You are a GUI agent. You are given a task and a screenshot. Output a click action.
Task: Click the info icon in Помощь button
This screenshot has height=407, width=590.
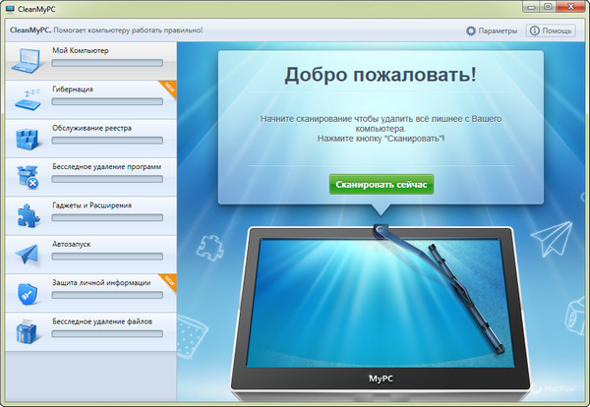click(534, 30)
